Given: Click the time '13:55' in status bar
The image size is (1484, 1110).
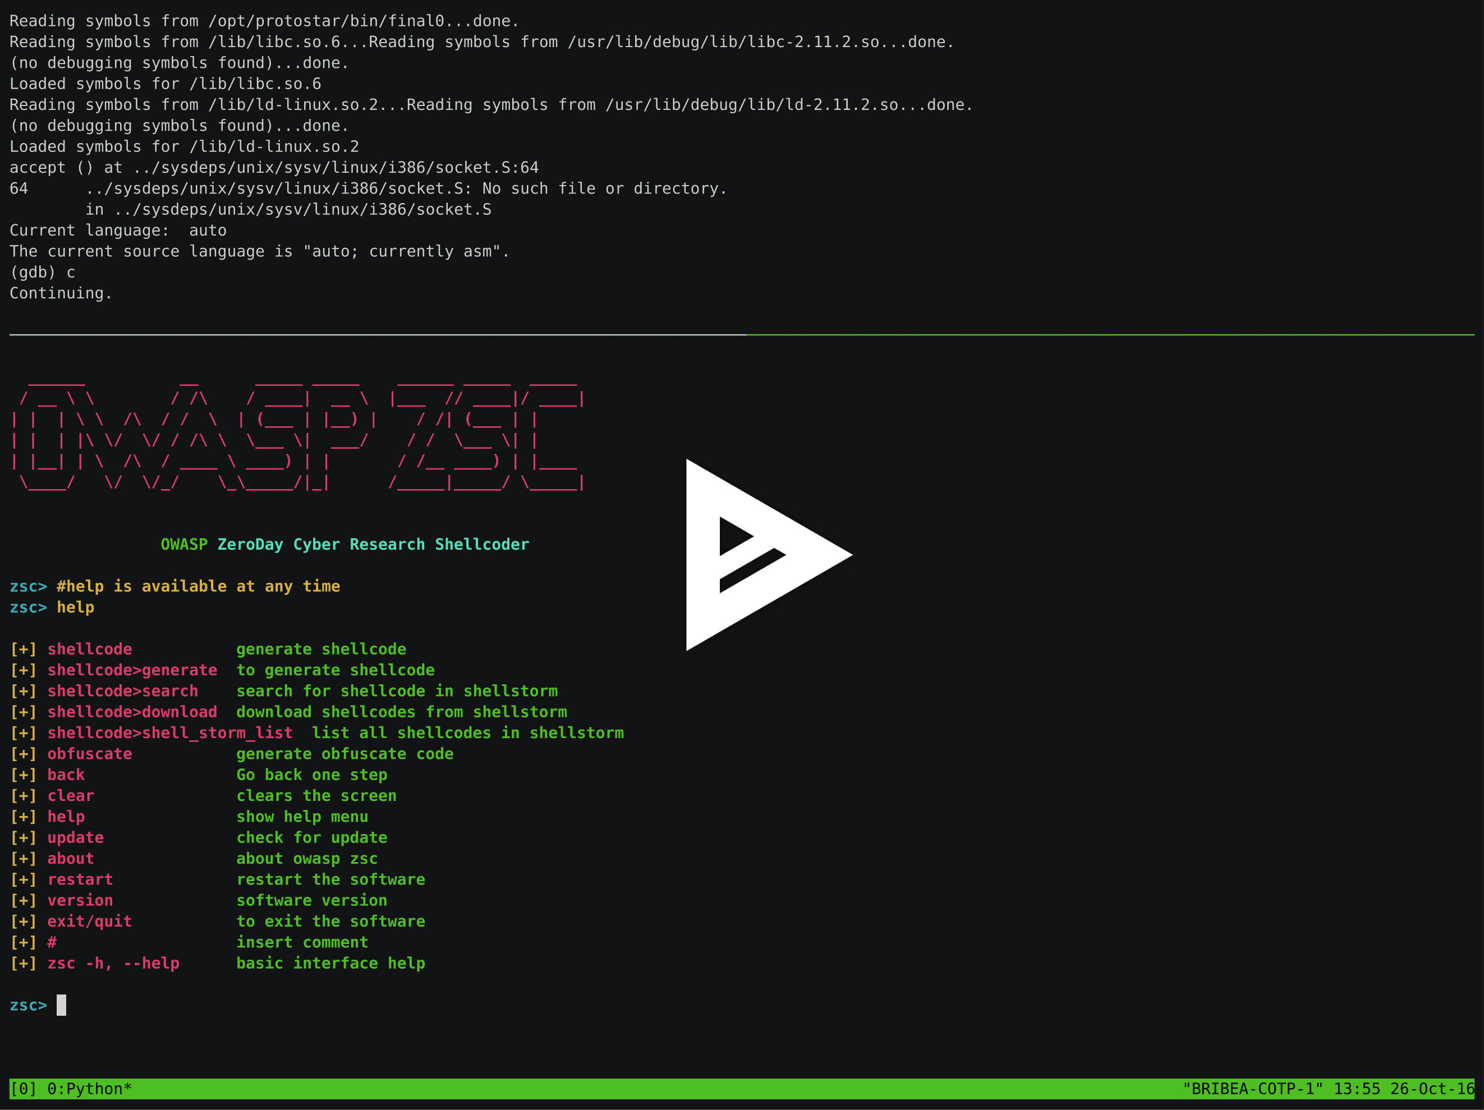Looking at the screenshot, I should pos(1357,1089).
